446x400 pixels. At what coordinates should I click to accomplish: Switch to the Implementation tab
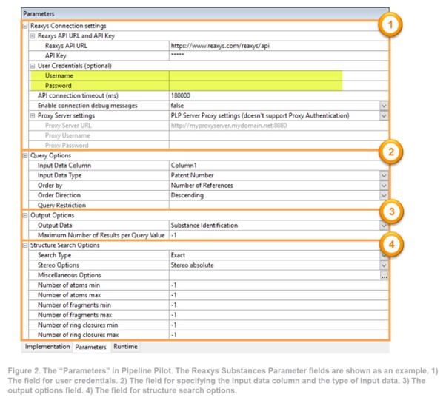tap(47, 346)
